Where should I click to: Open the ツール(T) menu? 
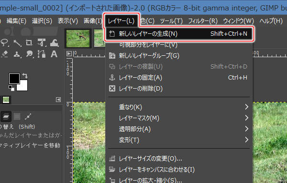(x=171, y=21)
